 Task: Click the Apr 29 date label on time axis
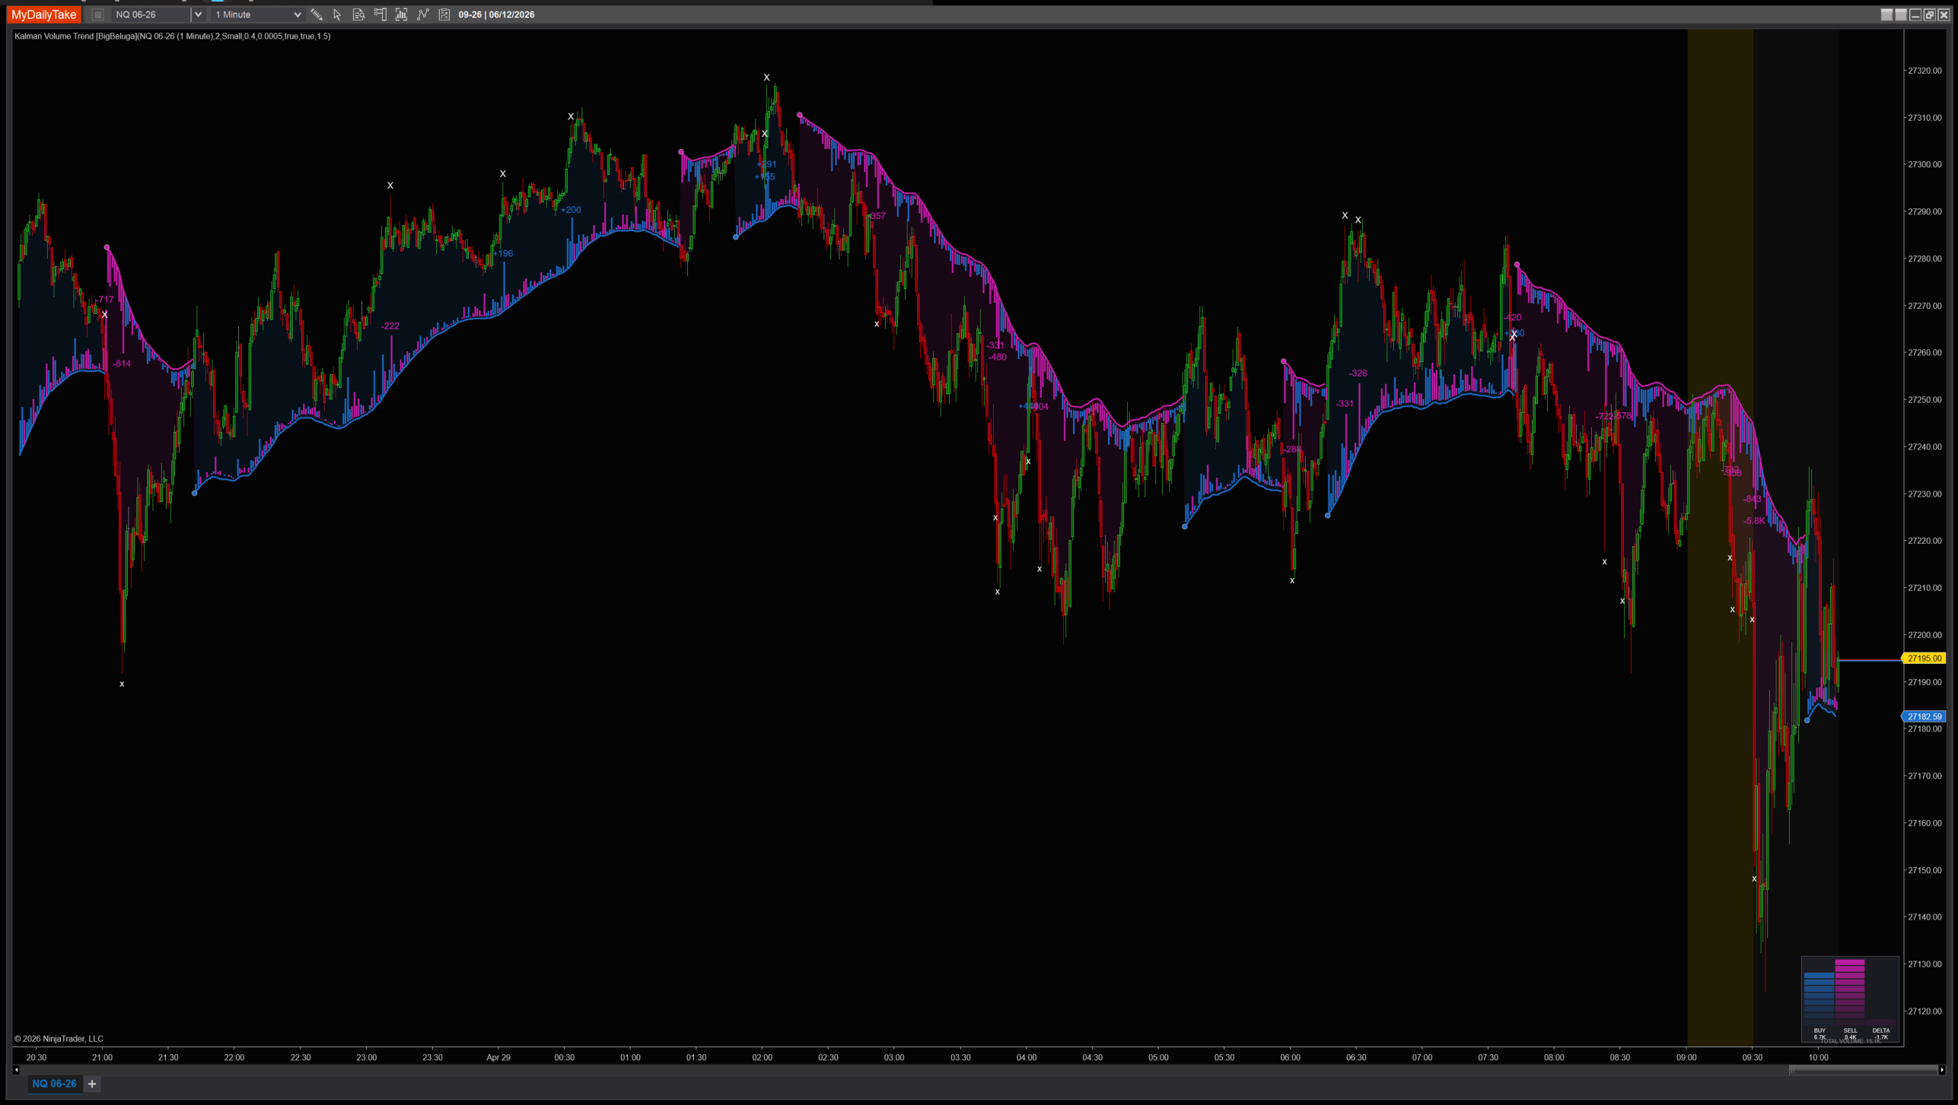coord(498,1057)
